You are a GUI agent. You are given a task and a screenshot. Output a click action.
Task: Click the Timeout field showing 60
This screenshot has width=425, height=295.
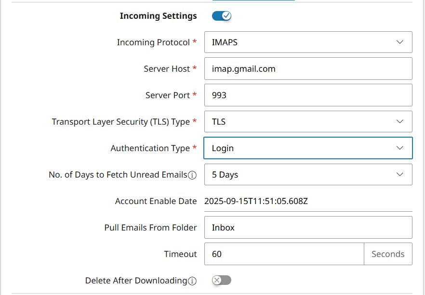coord(284,254)
